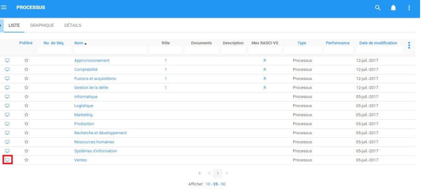Sort by No. de Séq. column
The image size is (421, 192).
click(x=54, y=43)
